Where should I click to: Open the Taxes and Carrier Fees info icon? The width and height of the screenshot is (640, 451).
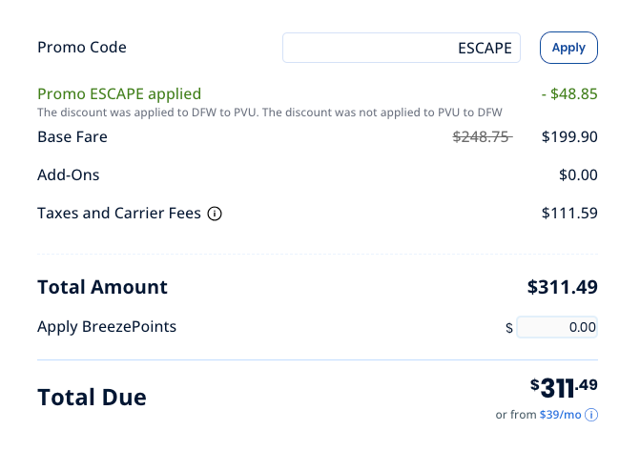pos(215,214)
